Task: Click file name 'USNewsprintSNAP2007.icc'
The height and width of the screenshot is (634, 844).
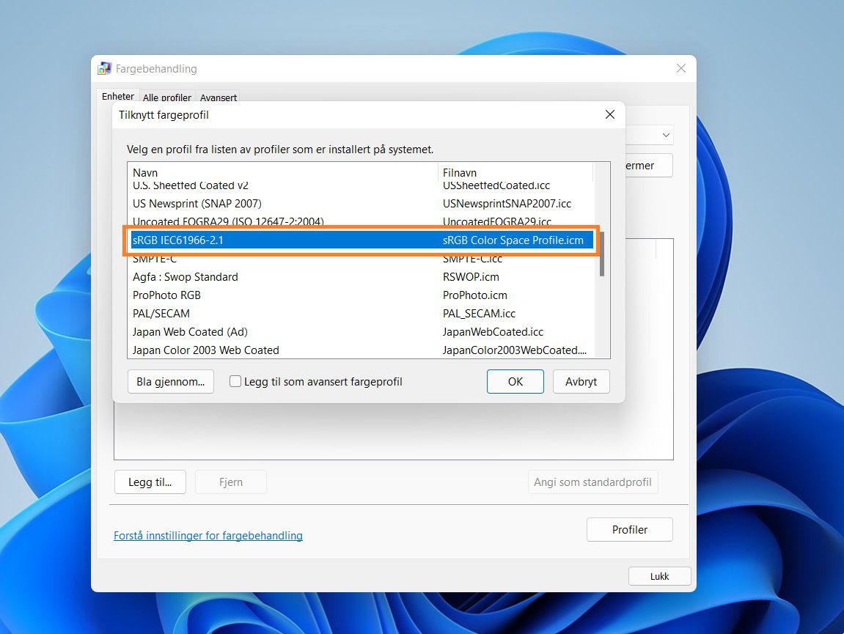Action: (507, 204)
